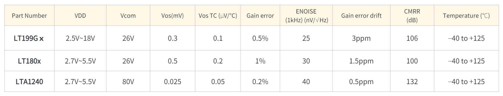
Task: Click the Temperature column header
Action: (x=466, y=16)
